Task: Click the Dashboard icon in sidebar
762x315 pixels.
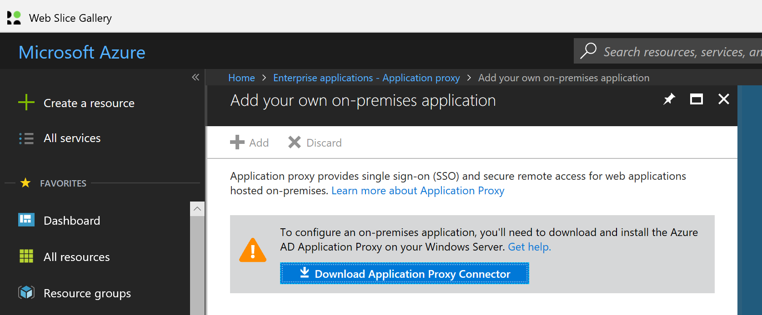Action: tap(26, 220)
